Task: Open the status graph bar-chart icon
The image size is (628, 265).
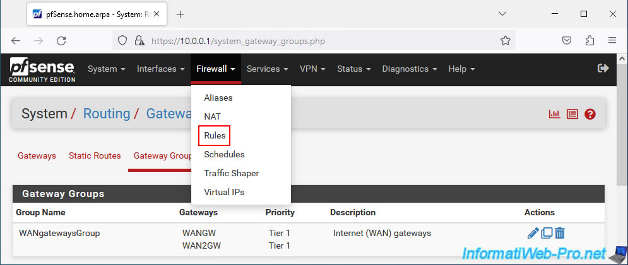Action: pyautogui.click(x=555, y=115)
